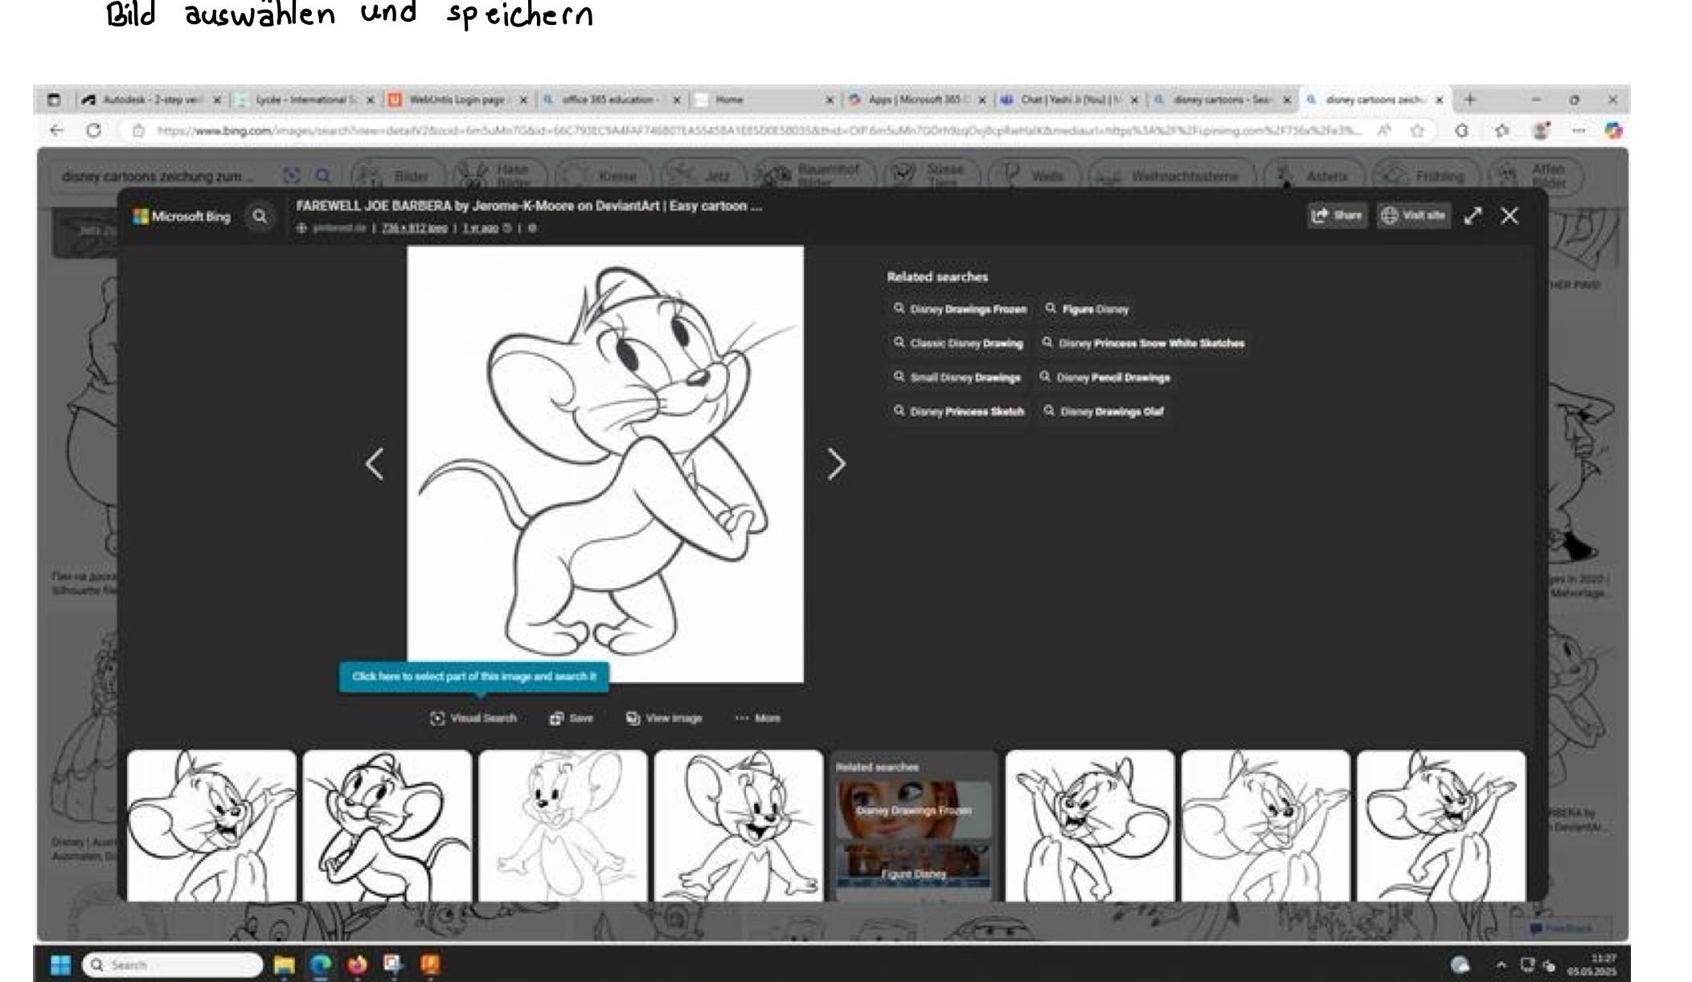The height and width of the screenshot is (982, 1692).
Task: Click the taskbar clock showing 11:27
Action: click(1591, 964)
